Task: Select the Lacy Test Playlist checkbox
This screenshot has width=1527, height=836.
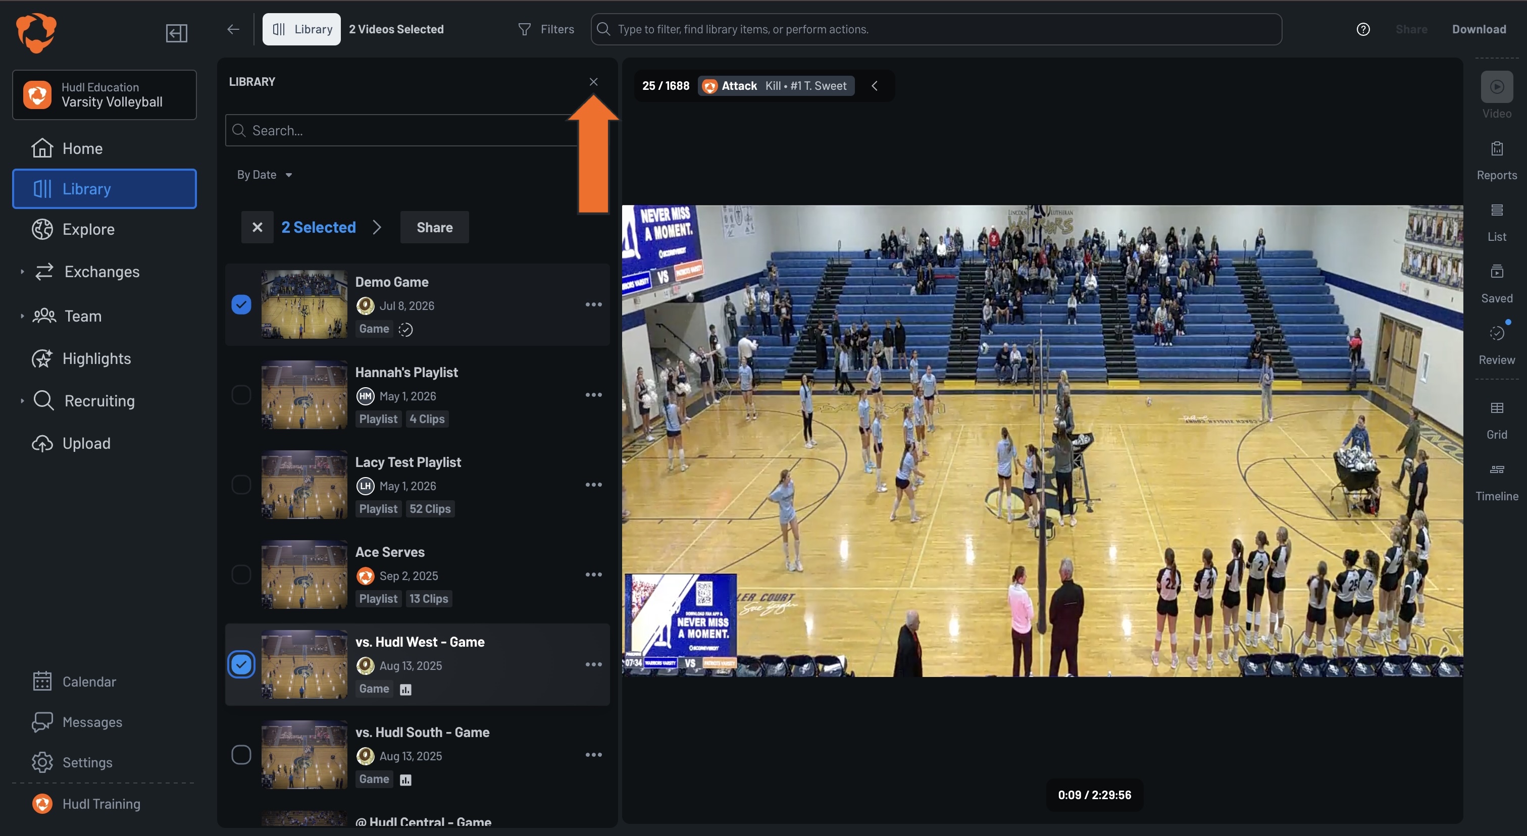Action: tap(241, 485)
